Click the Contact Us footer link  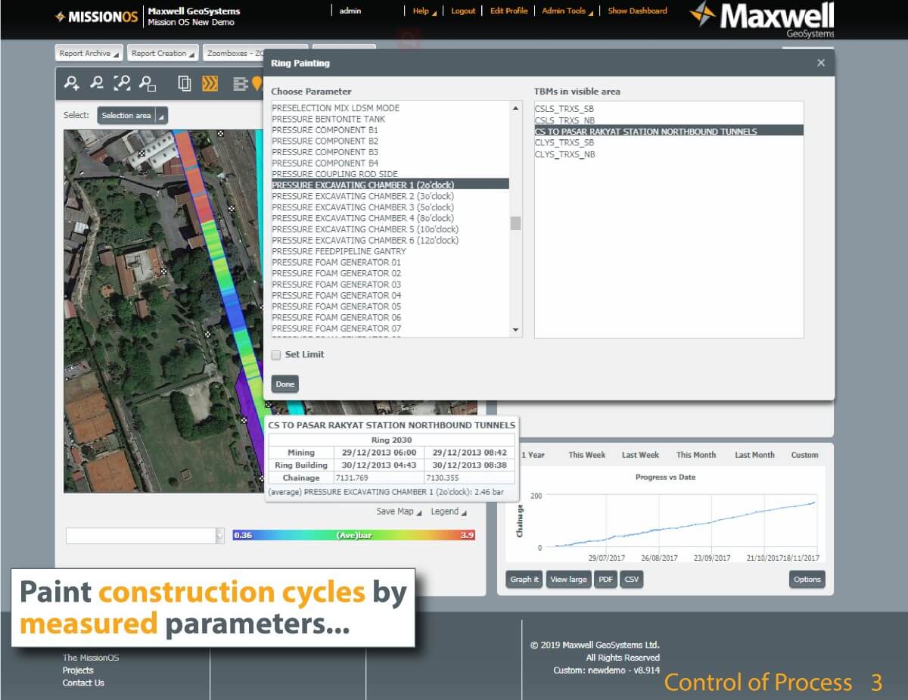click(x=83, y=683)
